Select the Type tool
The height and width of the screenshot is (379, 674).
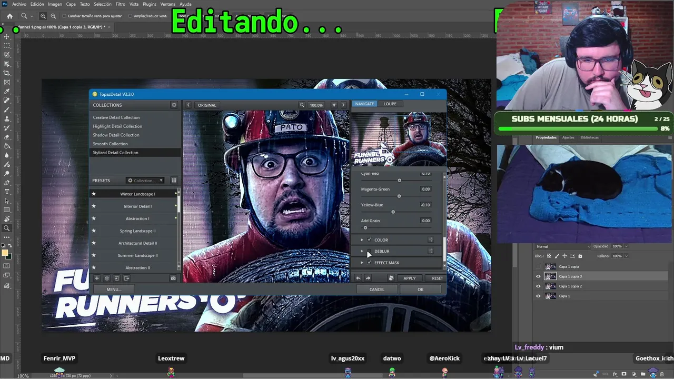click(x=7, y=192)
